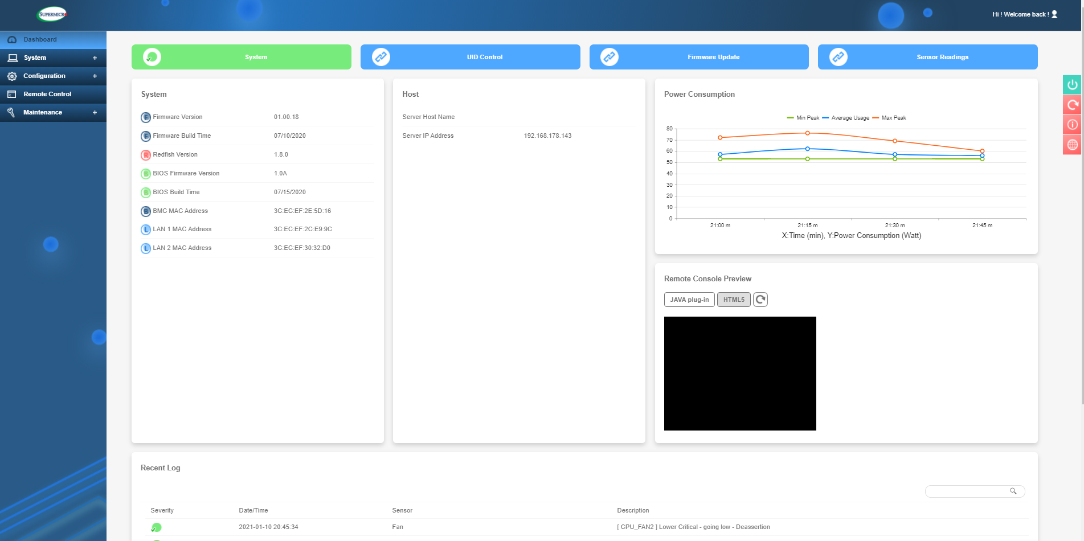Open Remote Control from the sidebar
1084x541 pixels.
[x=47, y=94]
